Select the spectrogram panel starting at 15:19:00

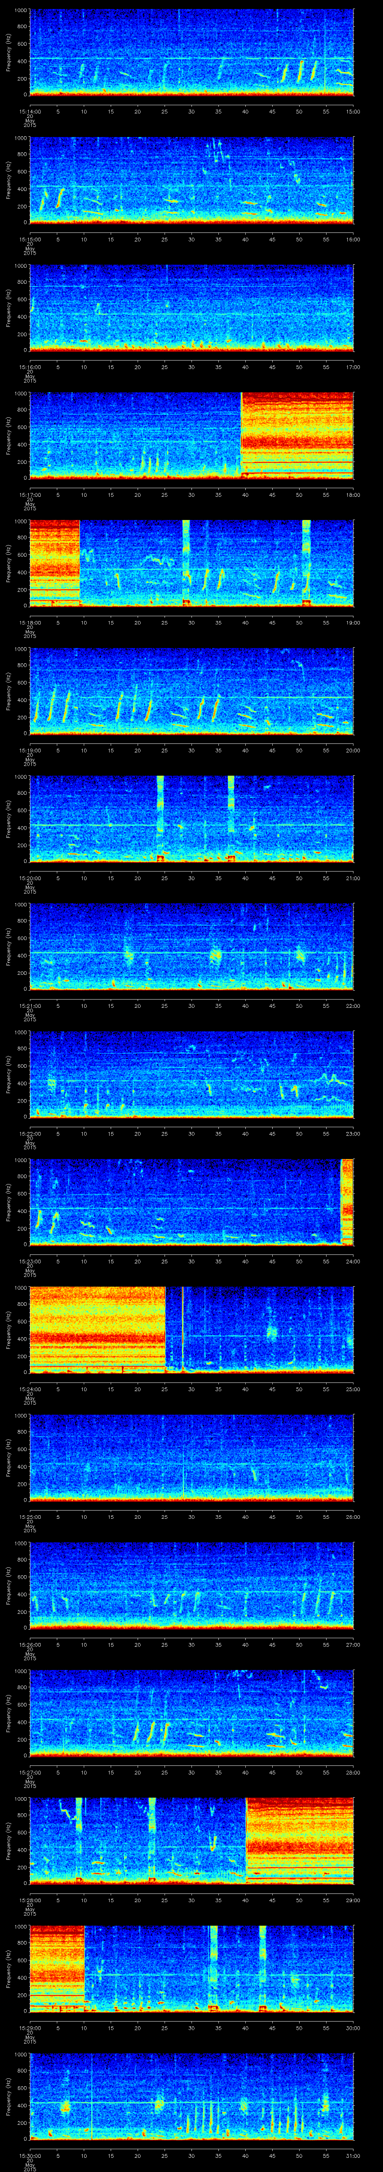coord(191,691)
